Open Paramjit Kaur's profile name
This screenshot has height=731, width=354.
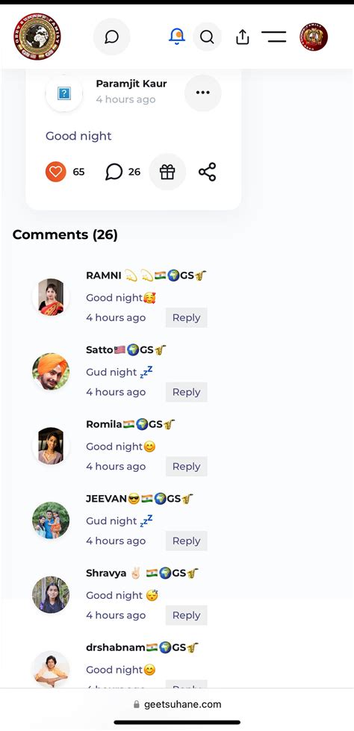(x=131, y=84)
